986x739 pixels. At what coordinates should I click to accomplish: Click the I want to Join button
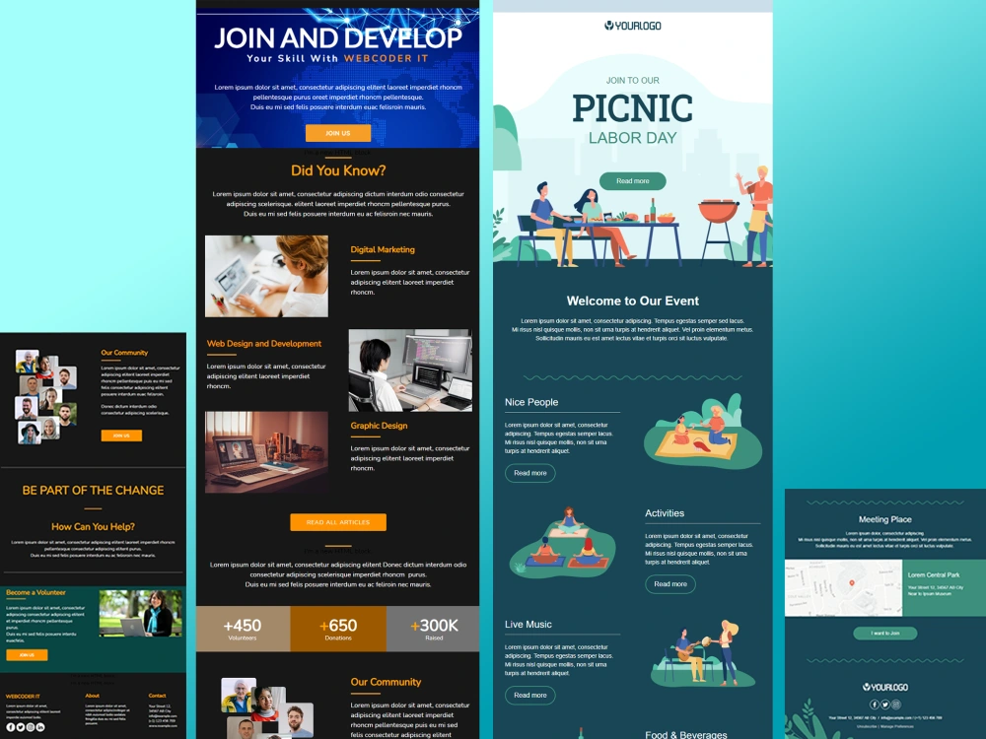tap(885, 634)
